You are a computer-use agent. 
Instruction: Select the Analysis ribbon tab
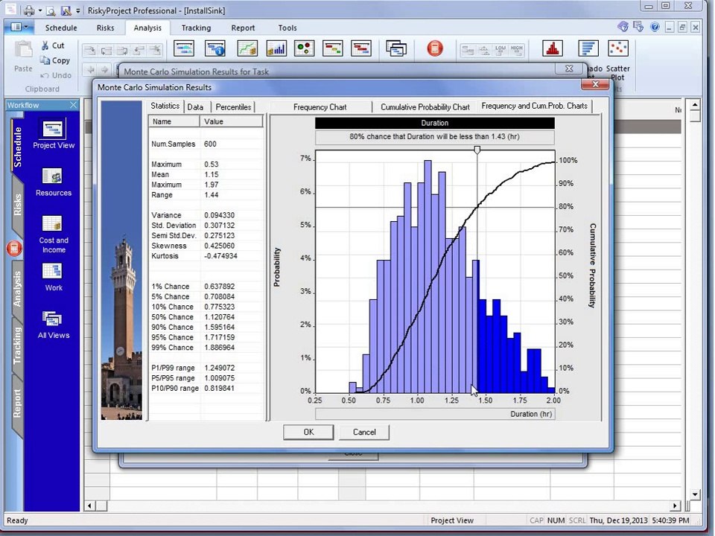pyautogui.click(x=147, y=28)
